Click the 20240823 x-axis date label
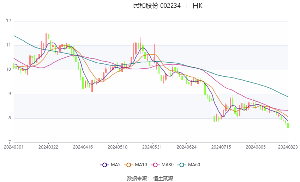The height and width of the screenshot is (182, 300). (x=288, y=147)
